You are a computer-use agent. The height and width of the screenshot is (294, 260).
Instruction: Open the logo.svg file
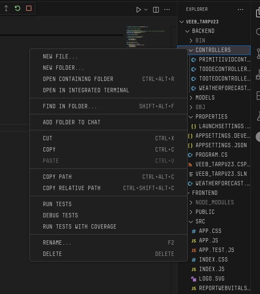pyautogui.click(x=211, y=278)
